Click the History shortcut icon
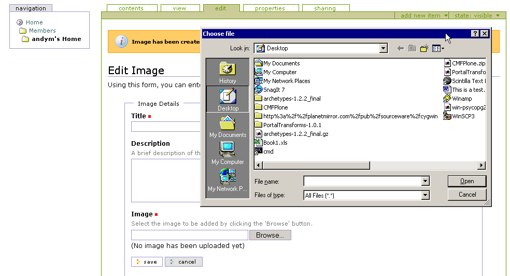 click(x=228, y=72)
